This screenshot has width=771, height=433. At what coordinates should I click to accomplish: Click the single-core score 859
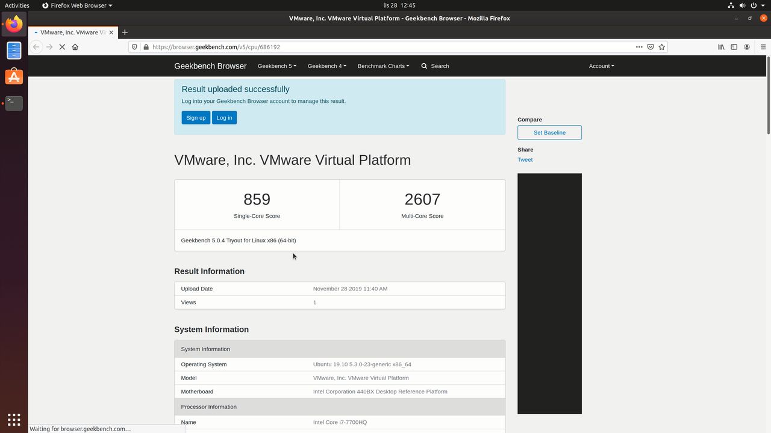(257, 199)
